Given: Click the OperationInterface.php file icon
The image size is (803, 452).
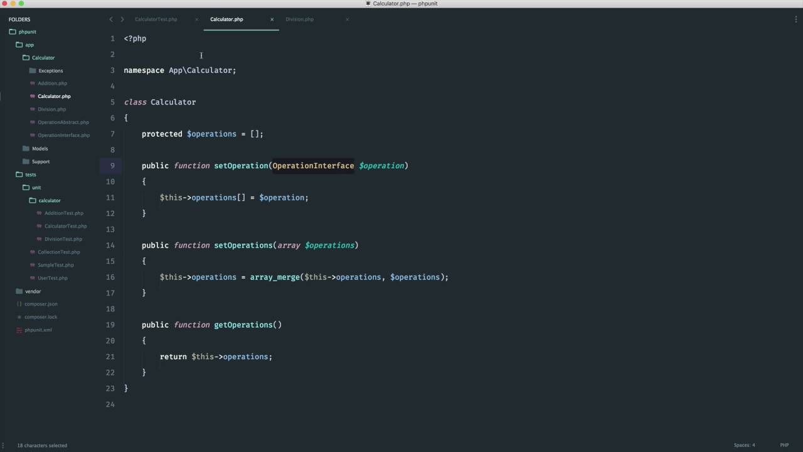Looking at the screenshot, I should tap(32, 135).
